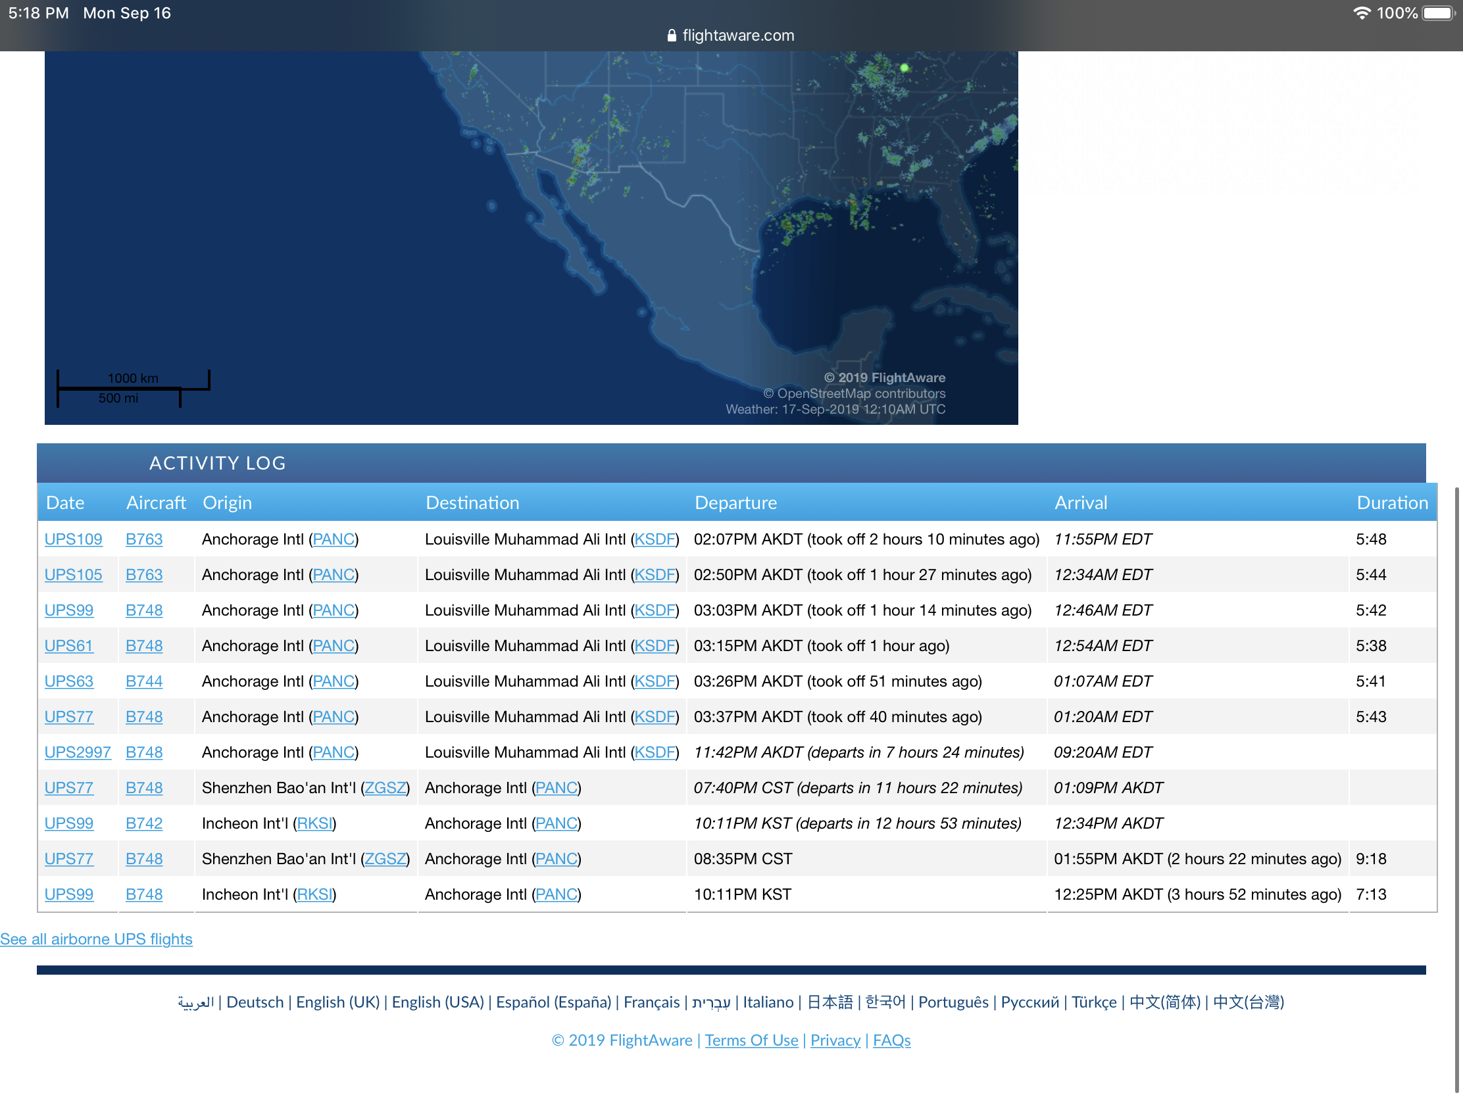The width and height of the screenshot is (1463, 1097).
Task: Open ZGSZ link in the 08:35PM CST row
Action: tap(385, 860)
